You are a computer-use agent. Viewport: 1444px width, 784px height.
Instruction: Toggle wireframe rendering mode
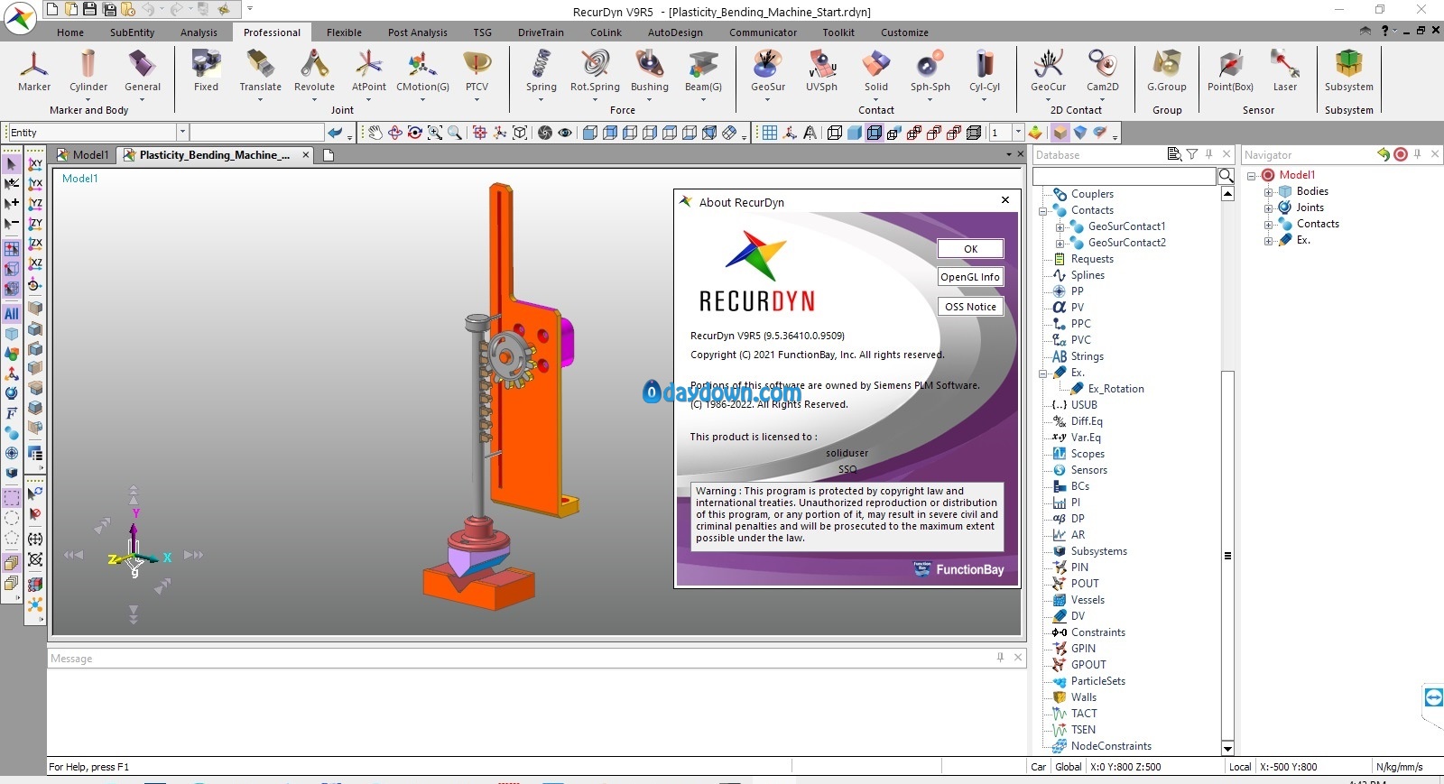pyautogui.click(x=835, y=133)
